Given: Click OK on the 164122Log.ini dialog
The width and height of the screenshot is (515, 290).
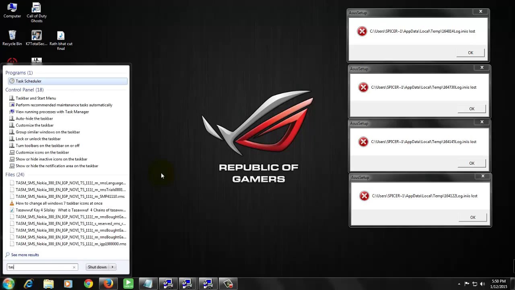Looking at the screenshot, I should [473, 217].
